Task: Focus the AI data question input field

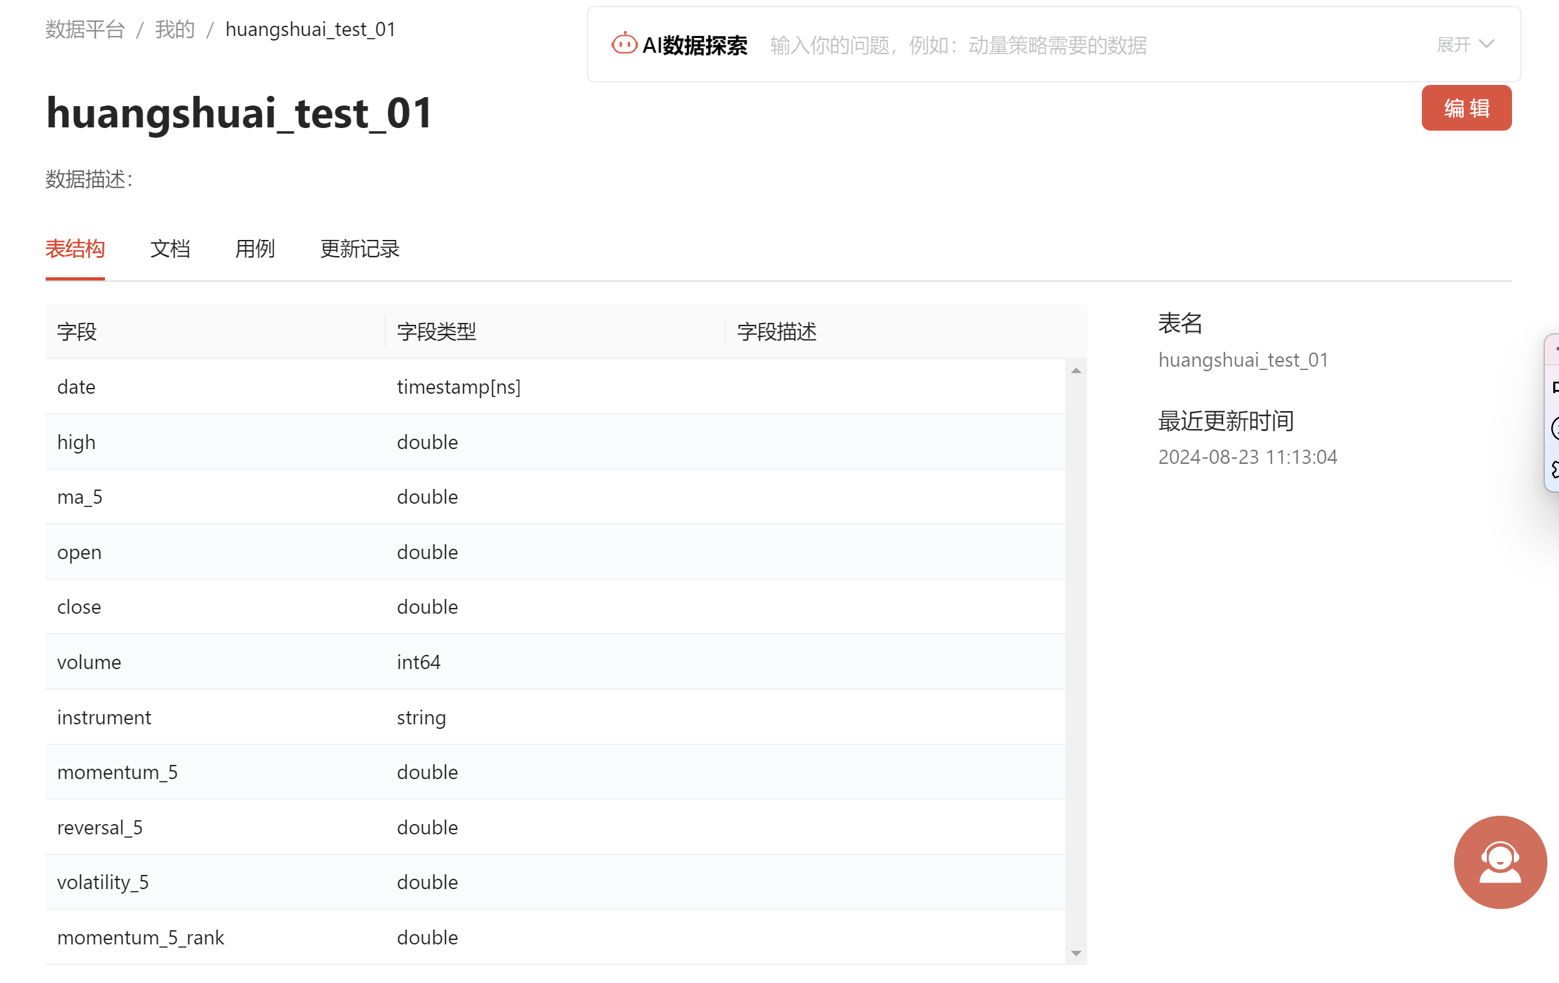Action: point(1069,45)
